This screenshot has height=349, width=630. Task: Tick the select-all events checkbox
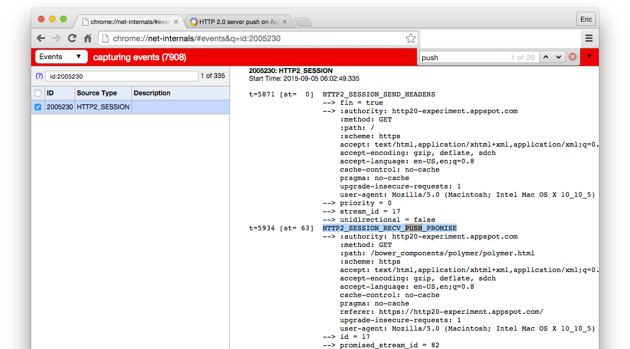click(x=38, y=93)
